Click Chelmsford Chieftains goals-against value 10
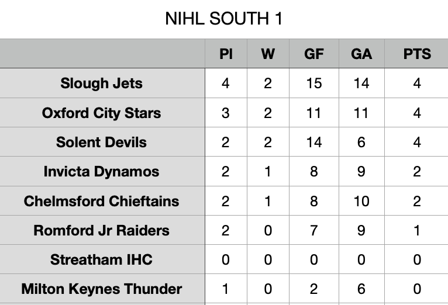 361,201
